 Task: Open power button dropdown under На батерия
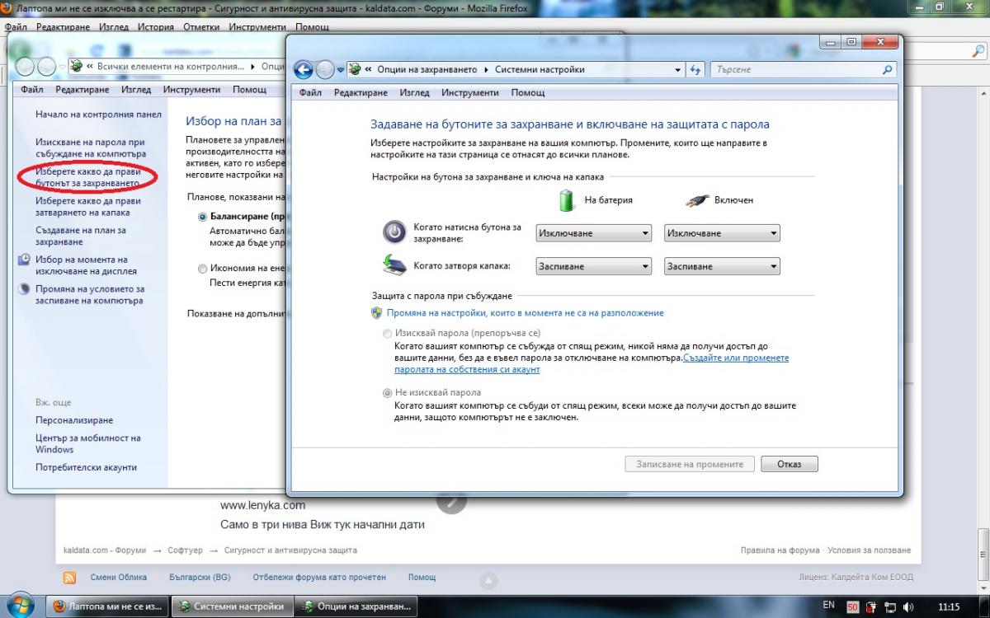(x=594, y=233)
